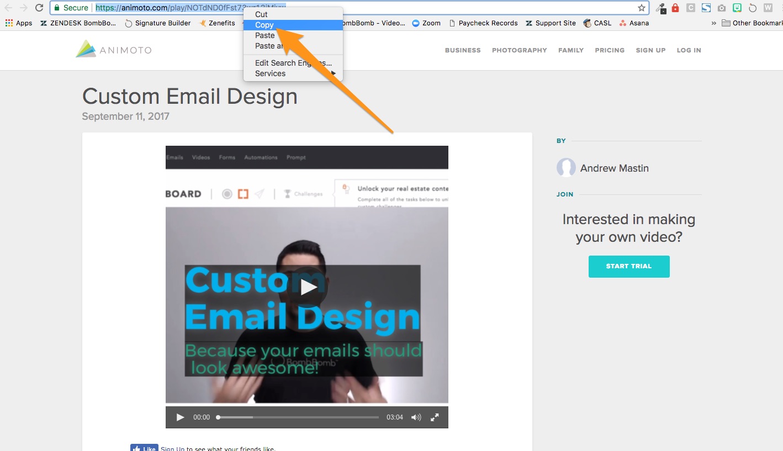Screen dimensions: 783x451
Task: Click the gray W extension icon
Action: click(x=768, y=8)
